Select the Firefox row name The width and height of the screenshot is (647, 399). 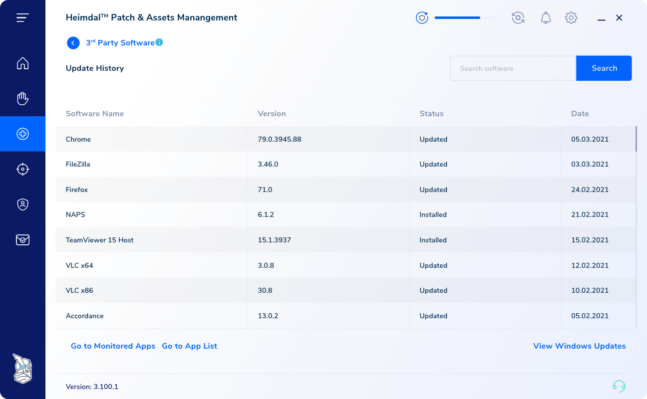(x=77, y=190)
